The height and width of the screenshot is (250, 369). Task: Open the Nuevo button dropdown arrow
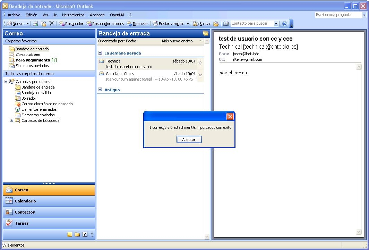click(27, 24)
